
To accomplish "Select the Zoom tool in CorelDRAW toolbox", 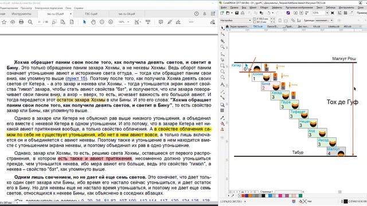I will [222, 47].
